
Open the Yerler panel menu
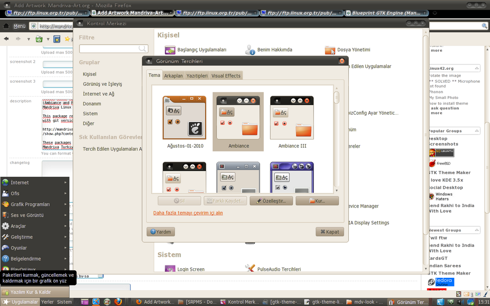(x=47, y=302)
